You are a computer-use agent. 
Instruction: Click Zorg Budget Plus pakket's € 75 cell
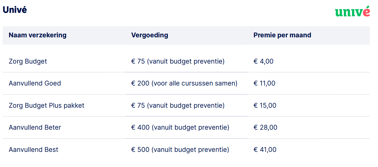(x=178, y=105)
